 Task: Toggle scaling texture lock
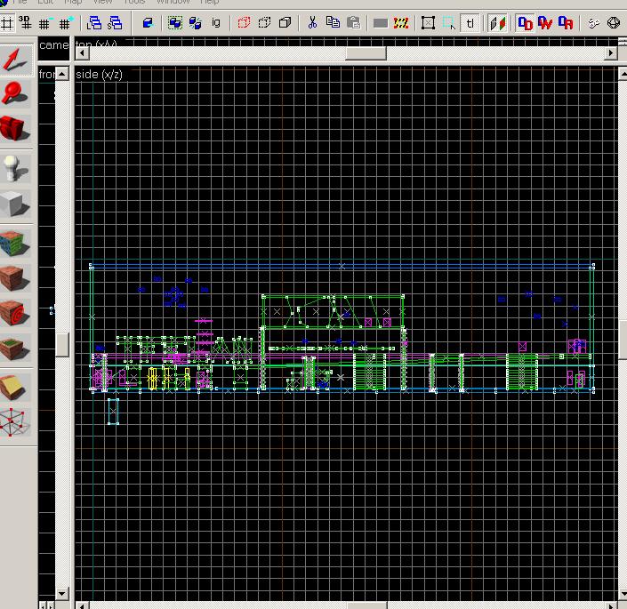pos(497,23)
